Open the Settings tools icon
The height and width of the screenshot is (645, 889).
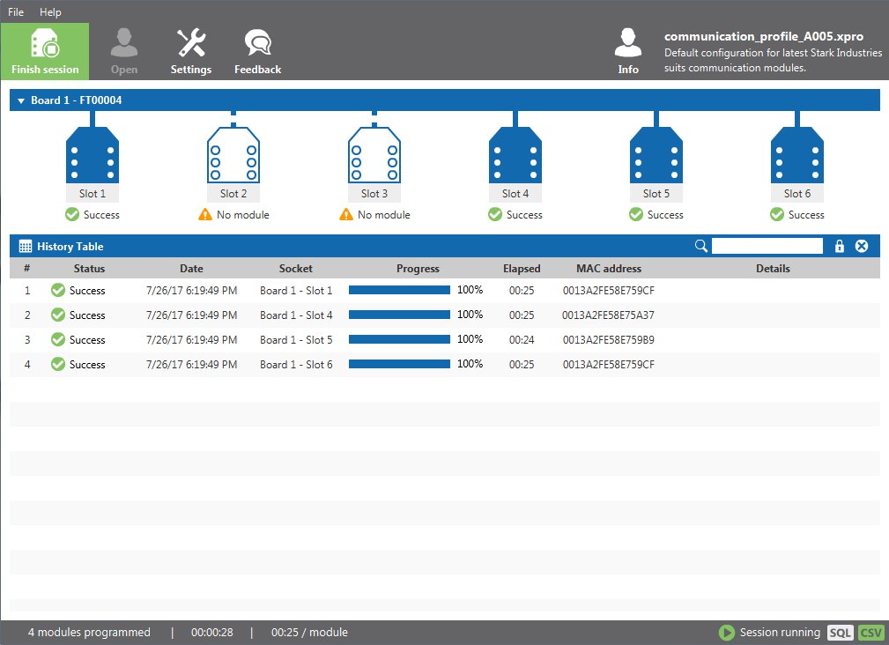[191, 43]
